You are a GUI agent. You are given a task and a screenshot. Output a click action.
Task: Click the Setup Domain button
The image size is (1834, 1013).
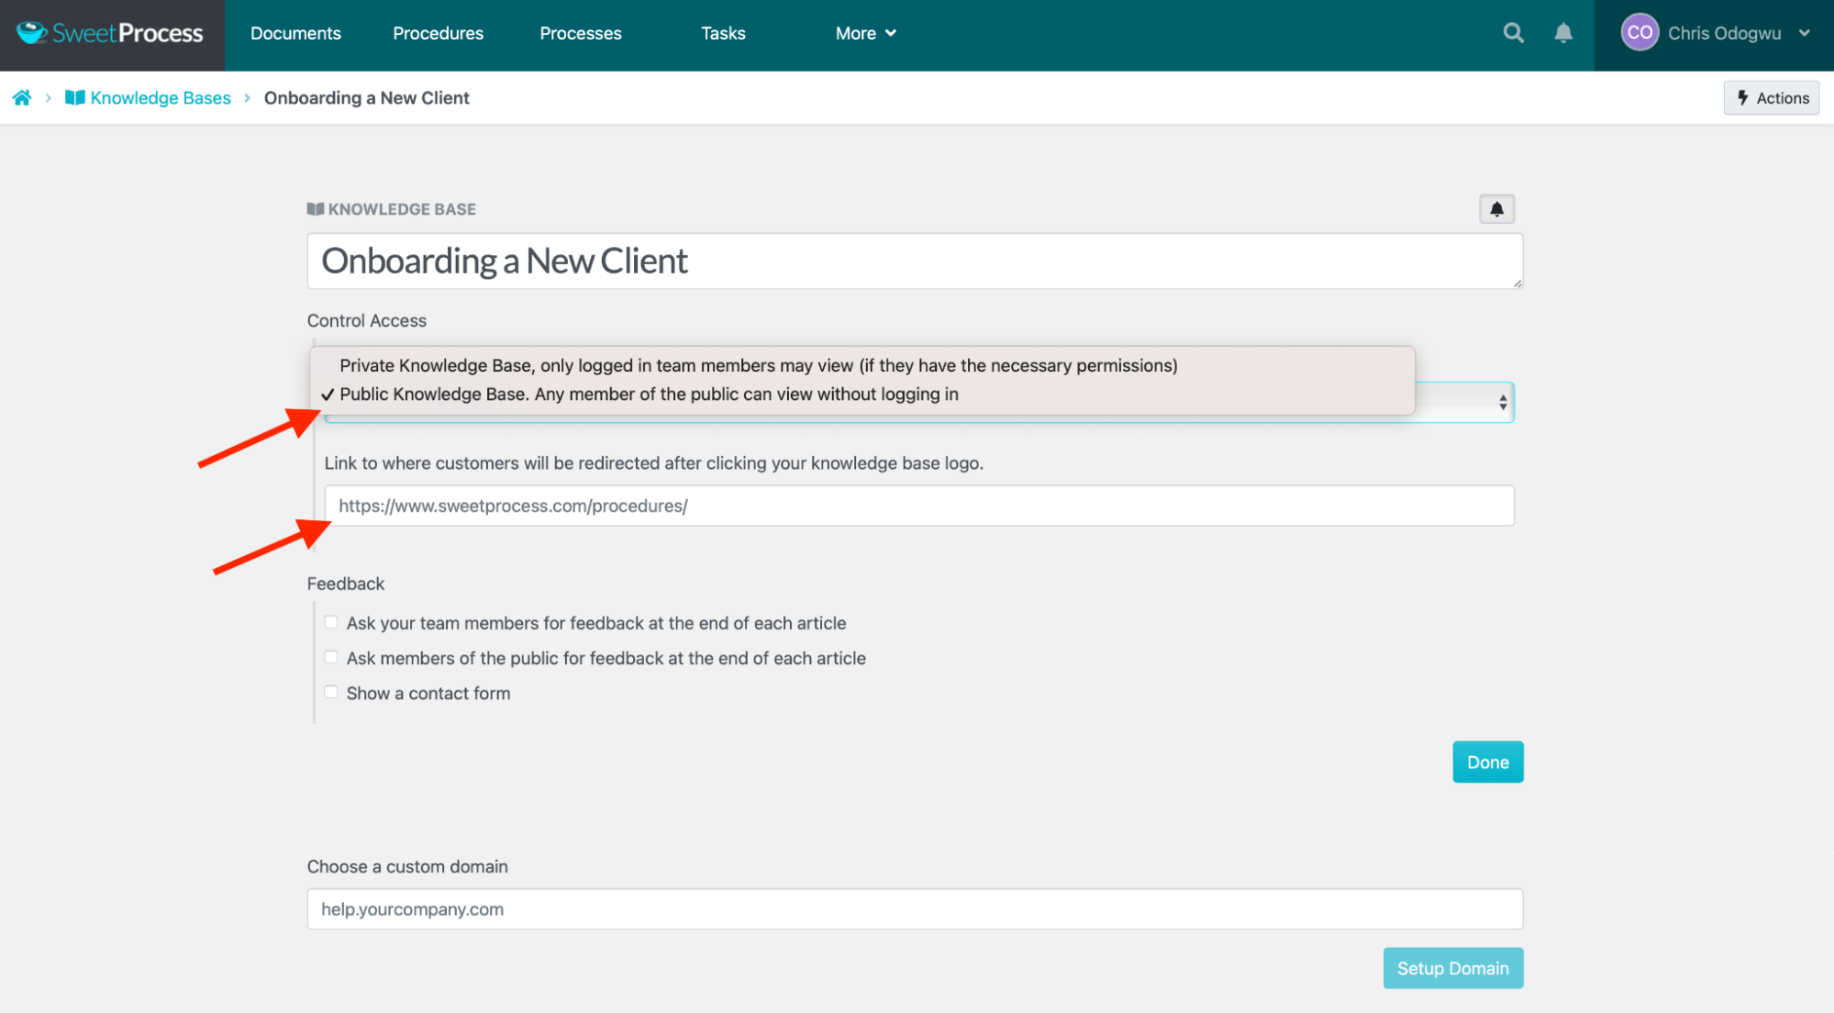click(1453, 967)
